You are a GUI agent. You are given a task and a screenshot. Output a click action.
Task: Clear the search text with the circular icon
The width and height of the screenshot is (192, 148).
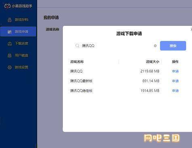pyautogui.click(x=155, y=46)
